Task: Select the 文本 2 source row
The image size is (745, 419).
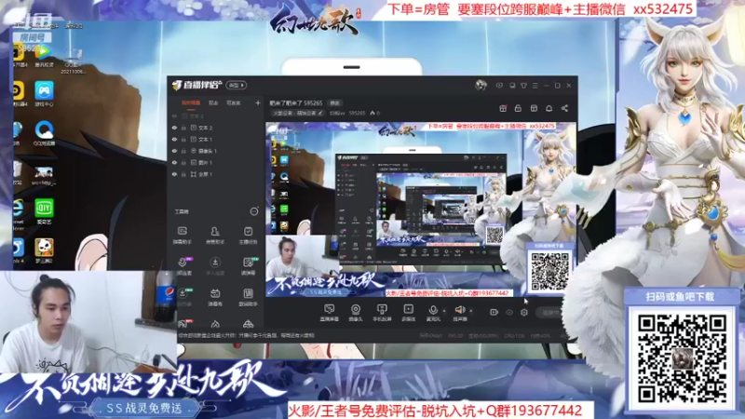Action: click(216, 128)
